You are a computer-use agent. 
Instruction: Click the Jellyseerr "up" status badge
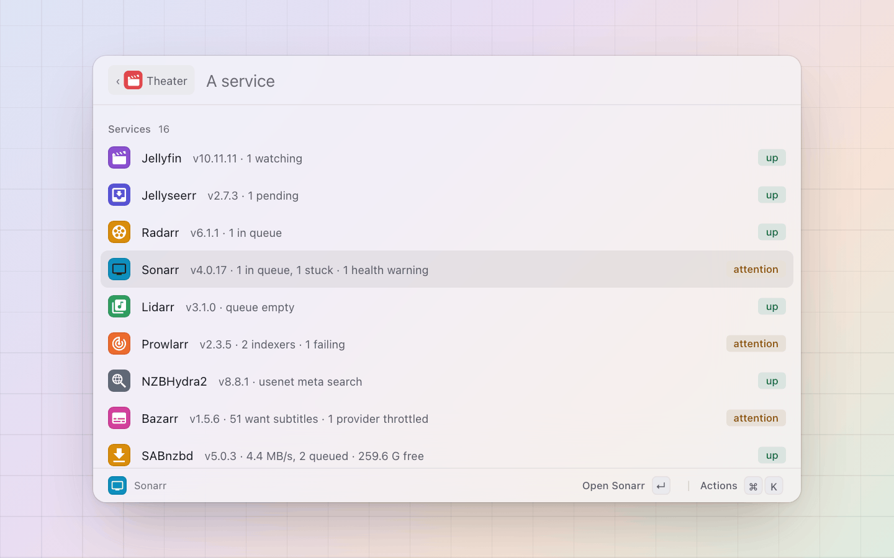pos(772,195)
